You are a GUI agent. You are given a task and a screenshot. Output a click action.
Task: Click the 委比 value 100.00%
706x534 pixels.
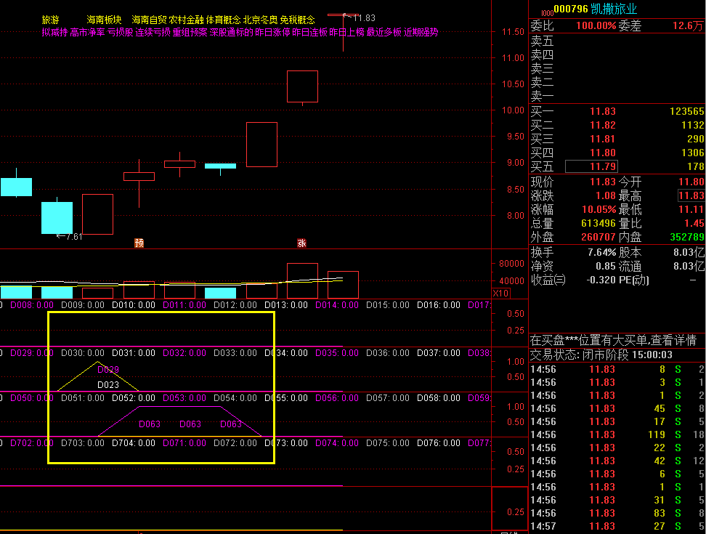(596, 25)
